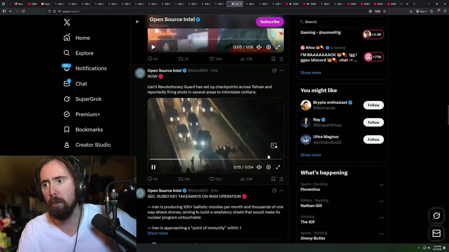The image size is (449, 252).
Task: Open a new browser tab
Action: pos(407,4)
